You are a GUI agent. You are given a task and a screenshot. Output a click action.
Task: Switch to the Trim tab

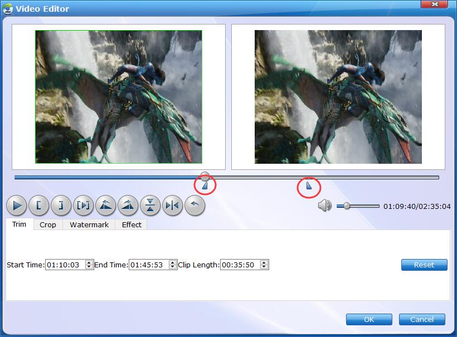tap(20, 224)
